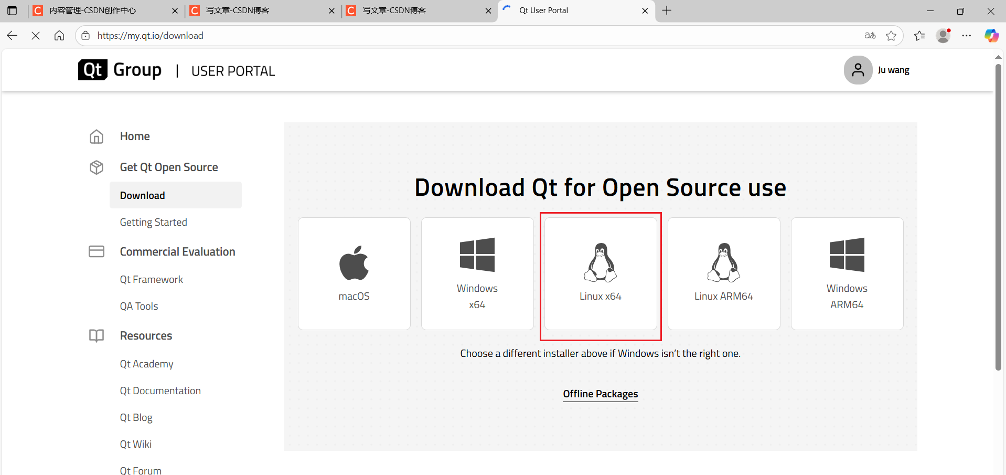Open Qt Documentation sidebar link

[160, 391]
